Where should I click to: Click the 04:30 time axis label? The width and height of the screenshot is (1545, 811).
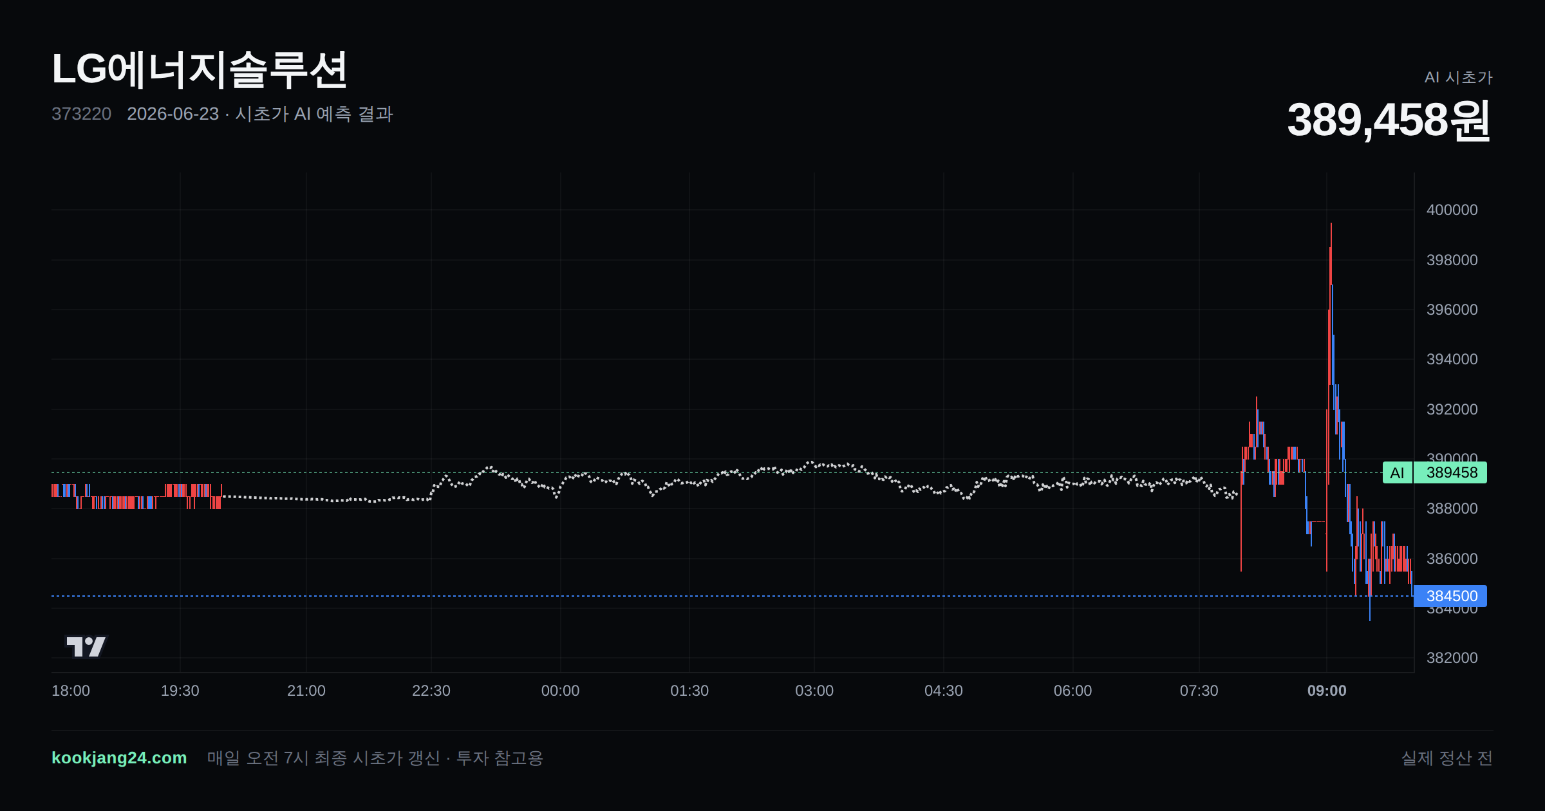[x=944, y=691]
